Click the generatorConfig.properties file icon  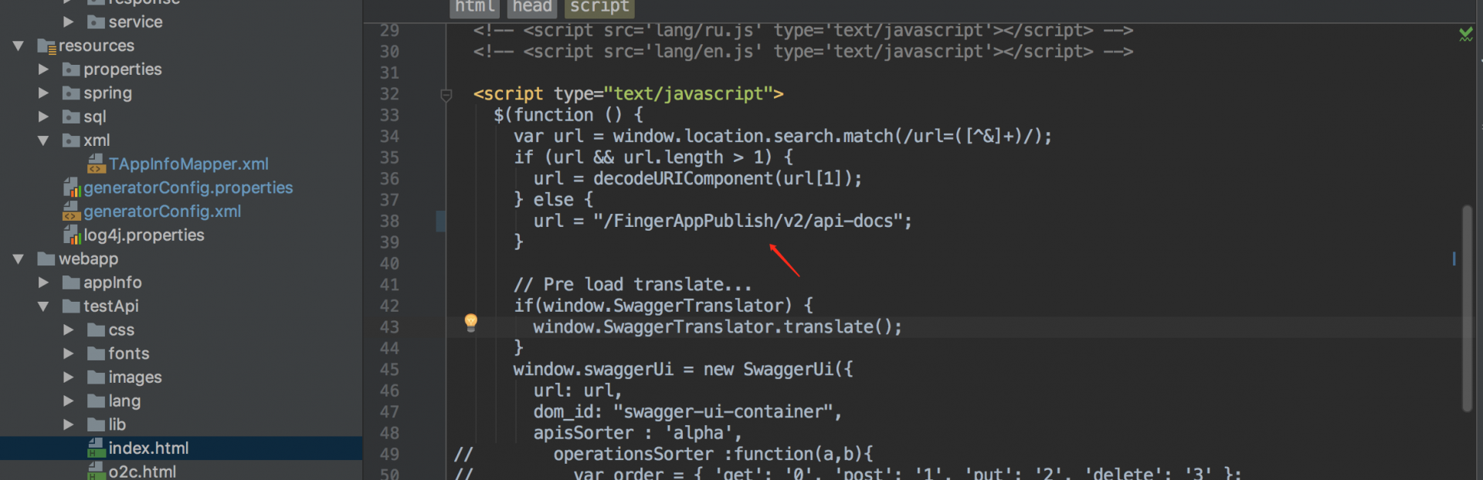pyautogui.click(x=72, y=188)
